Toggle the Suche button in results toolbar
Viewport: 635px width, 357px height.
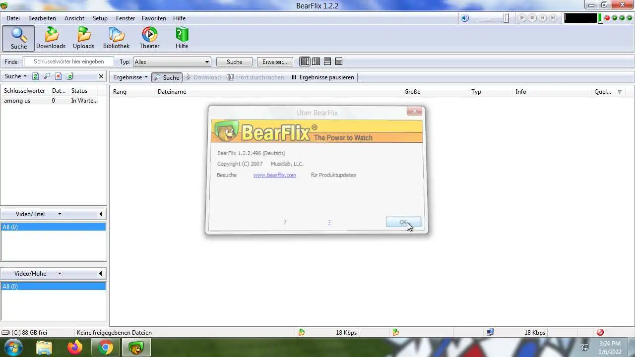167,77
